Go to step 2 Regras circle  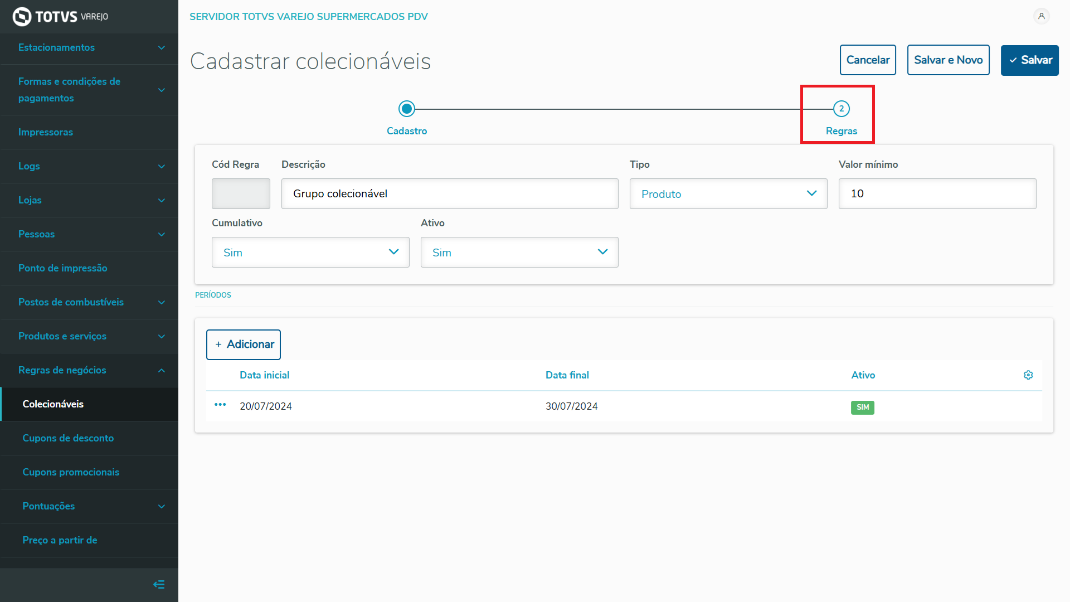[x=841, y=109]
